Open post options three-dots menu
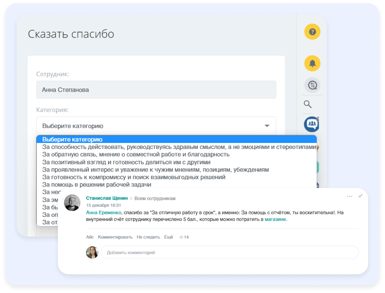Viewport: 385px width, 293px height. tap(349, 196)
